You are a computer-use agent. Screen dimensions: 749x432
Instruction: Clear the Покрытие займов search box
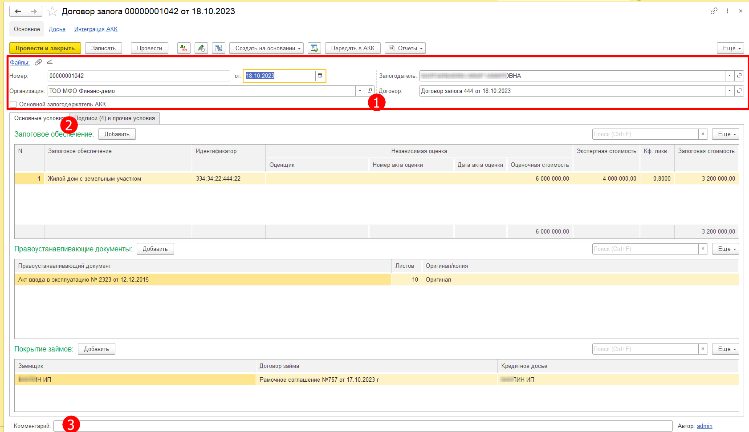coord(703,349)
